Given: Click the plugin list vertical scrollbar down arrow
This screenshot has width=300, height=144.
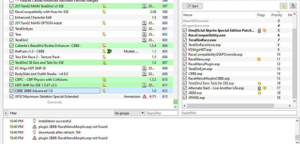Looking at the screenshot, I should [295, 101].
